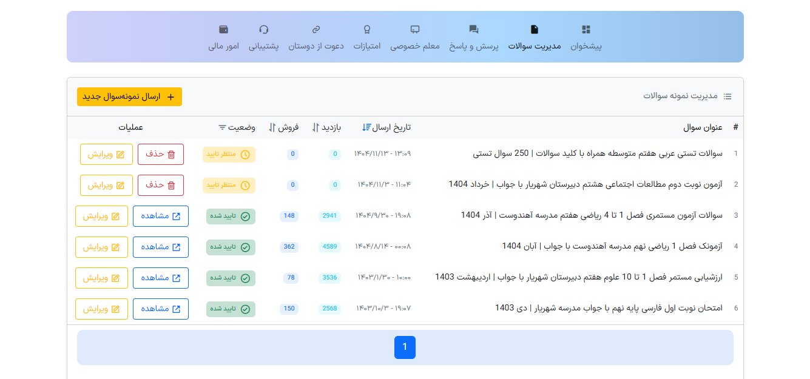
Task: Click views count 4589
Action: (329, 247)
